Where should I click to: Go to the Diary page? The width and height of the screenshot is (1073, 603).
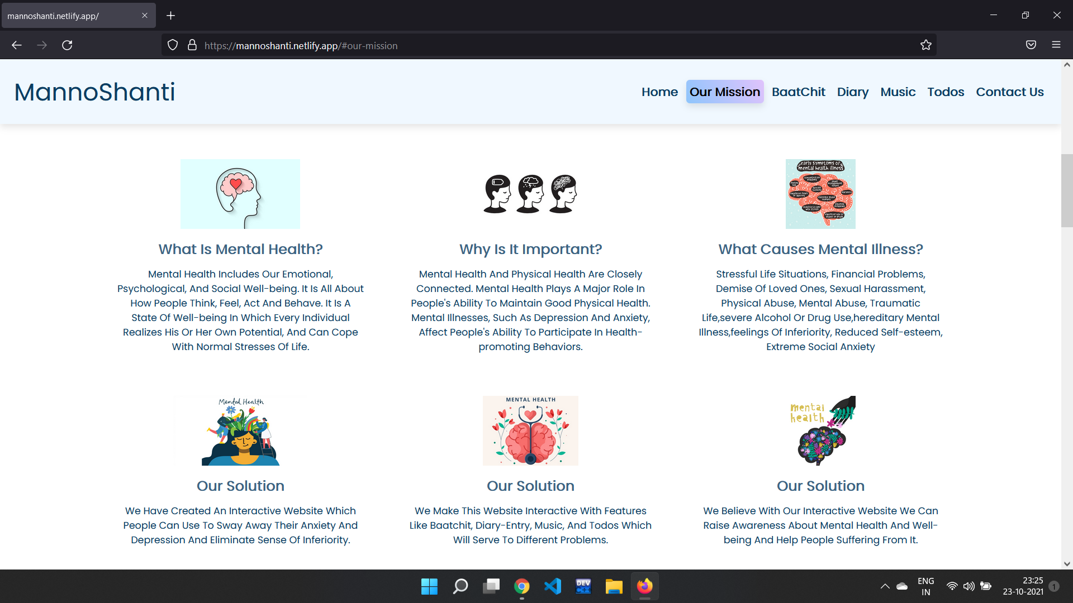[x=852, y=92]
